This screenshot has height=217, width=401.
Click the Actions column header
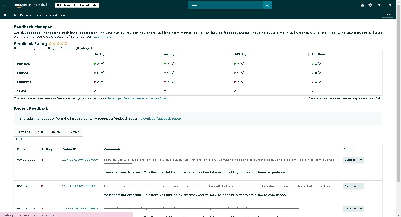[x=349, y=150]
